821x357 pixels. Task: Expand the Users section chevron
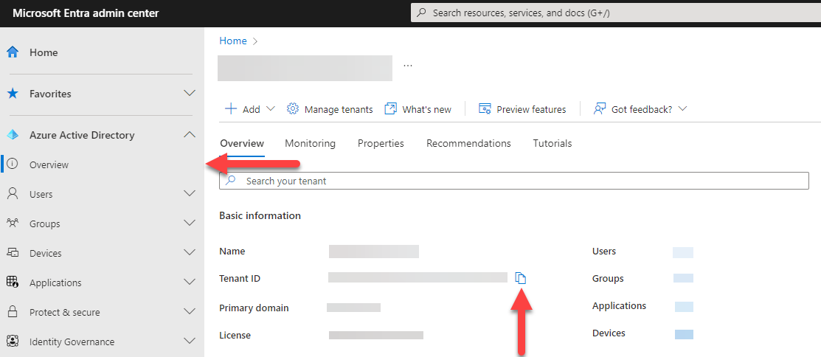[x=189, y=194]
